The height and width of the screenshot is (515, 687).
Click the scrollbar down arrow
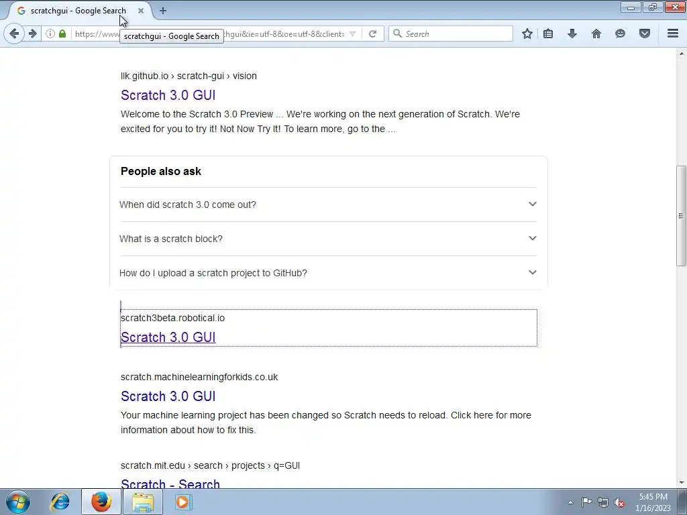(681, 483)
